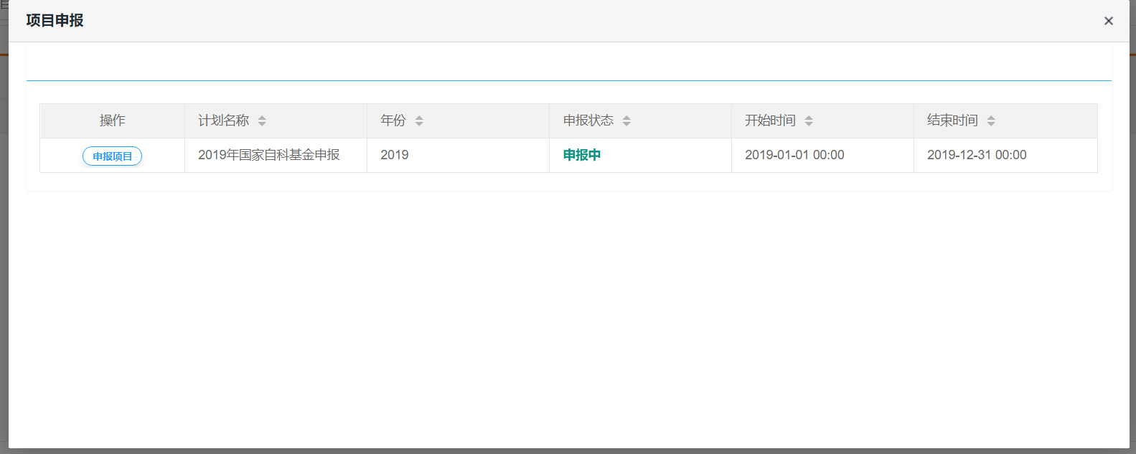Click the 开始时间 header label
The height and width of the screenshot is (454, 1136).
771,120
